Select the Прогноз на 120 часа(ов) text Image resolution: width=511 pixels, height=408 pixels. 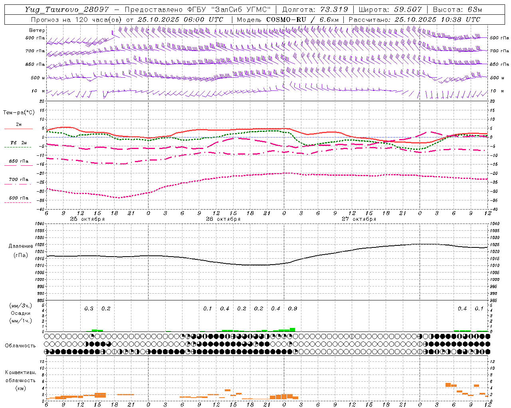(77, 20)
